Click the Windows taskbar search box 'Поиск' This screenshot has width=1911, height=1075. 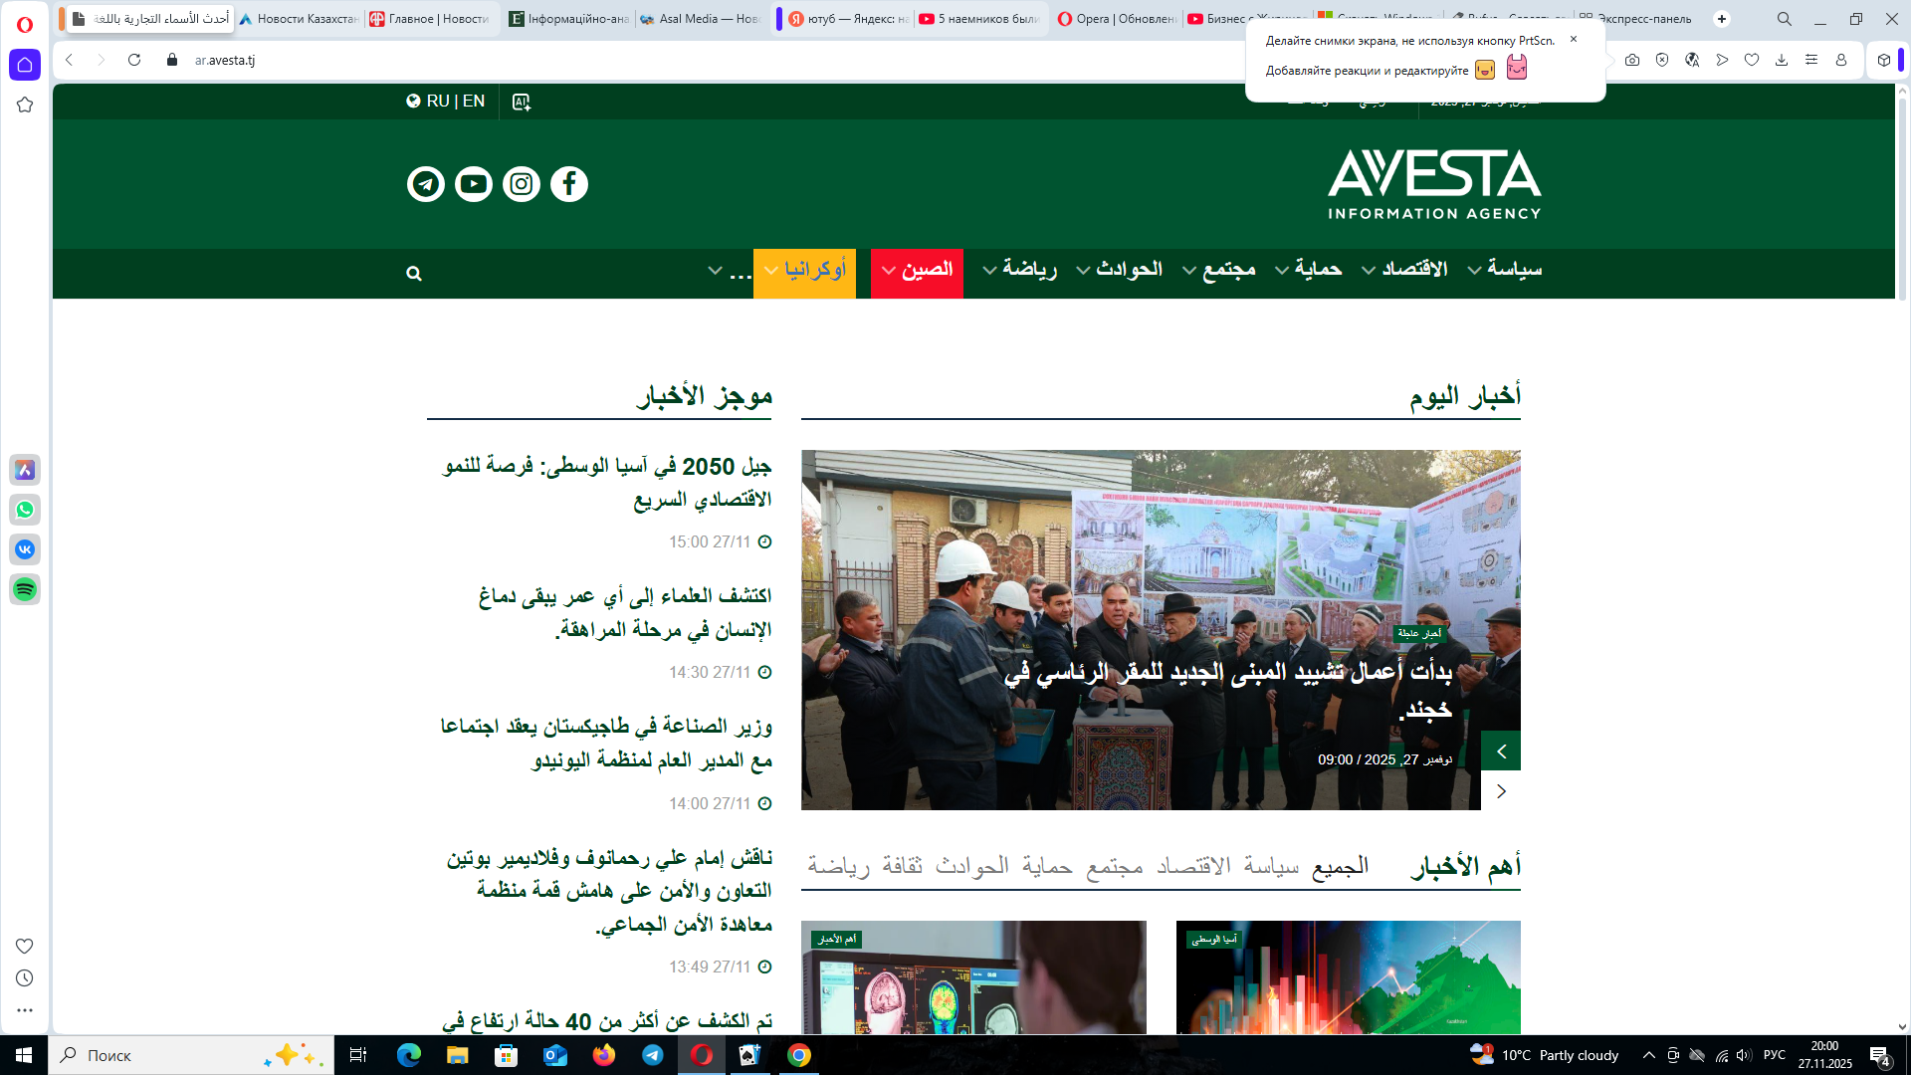tap(191, 1055)
